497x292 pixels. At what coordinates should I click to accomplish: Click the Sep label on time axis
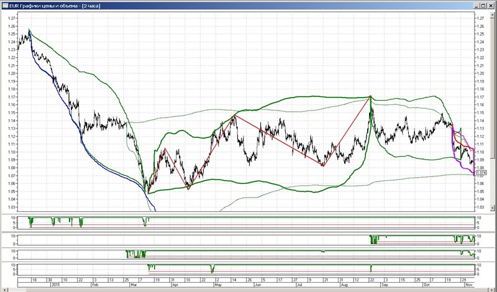385,285
